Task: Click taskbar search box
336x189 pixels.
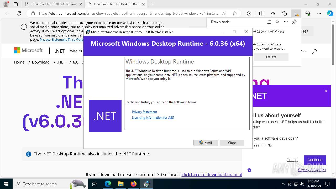Action: pos(51,184)
